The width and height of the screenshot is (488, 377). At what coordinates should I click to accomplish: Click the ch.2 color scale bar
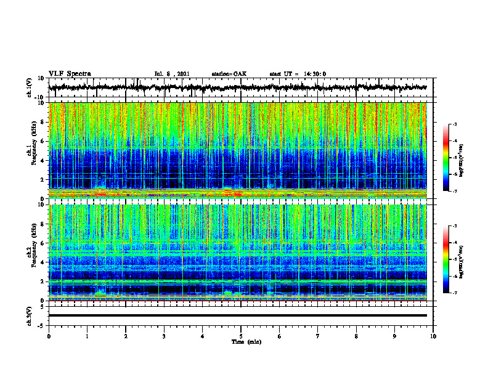[x=445, y=259]
